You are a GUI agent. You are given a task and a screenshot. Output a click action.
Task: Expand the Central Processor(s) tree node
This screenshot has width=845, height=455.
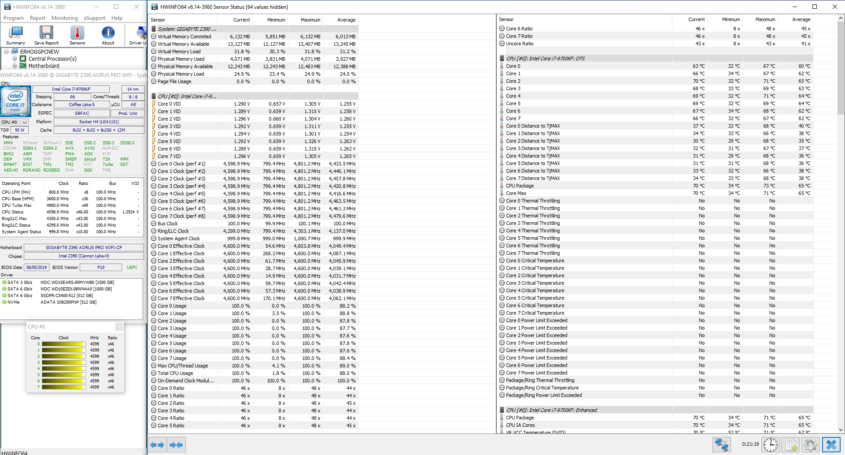point(15,59)
